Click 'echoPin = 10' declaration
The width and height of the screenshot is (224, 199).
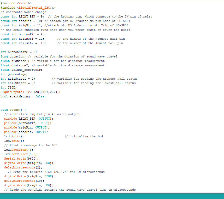click(x=21, y=21)
